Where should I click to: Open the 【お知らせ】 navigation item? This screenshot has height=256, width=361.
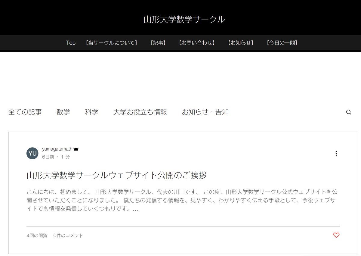(x=240, y=43)
